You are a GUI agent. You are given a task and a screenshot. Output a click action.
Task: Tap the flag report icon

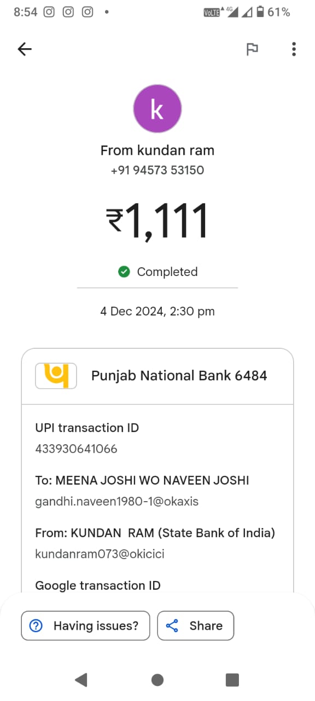click(x=252, y=49)
